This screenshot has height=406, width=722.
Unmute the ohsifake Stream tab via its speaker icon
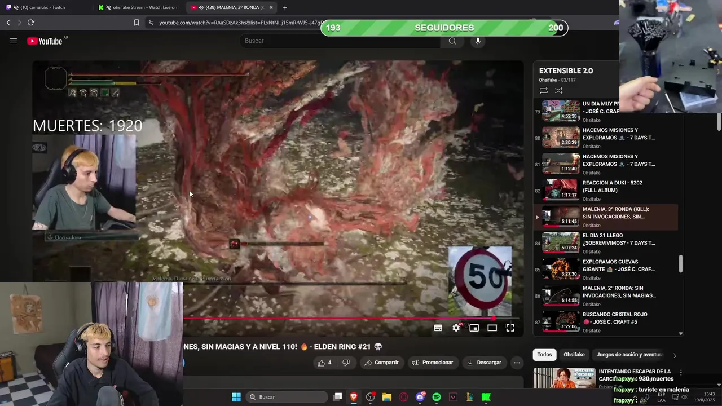[108, 7]
